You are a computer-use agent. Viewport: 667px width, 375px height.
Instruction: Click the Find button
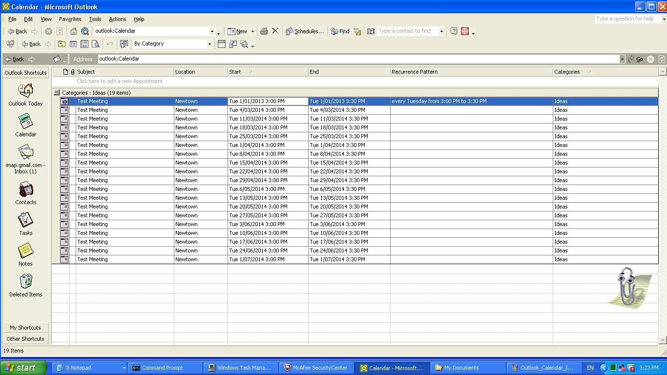click(x=340, y=31)
